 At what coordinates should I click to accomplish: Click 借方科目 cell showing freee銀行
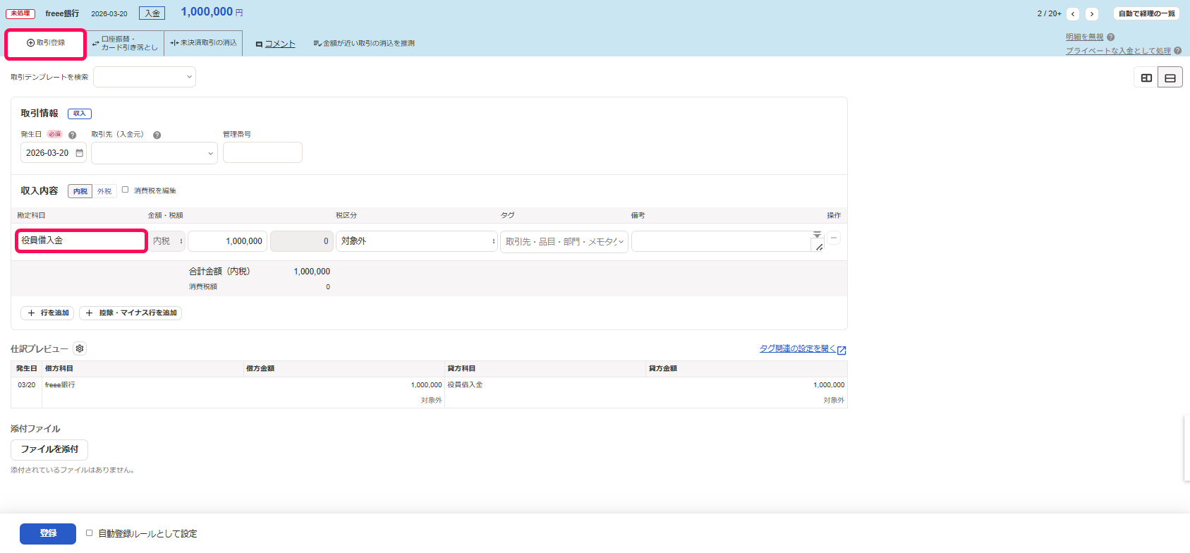60,385
